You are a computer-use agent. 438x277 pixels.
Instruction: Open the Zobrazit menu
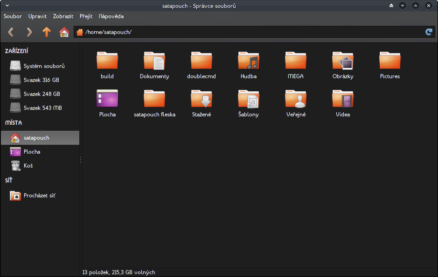point(63,16)
